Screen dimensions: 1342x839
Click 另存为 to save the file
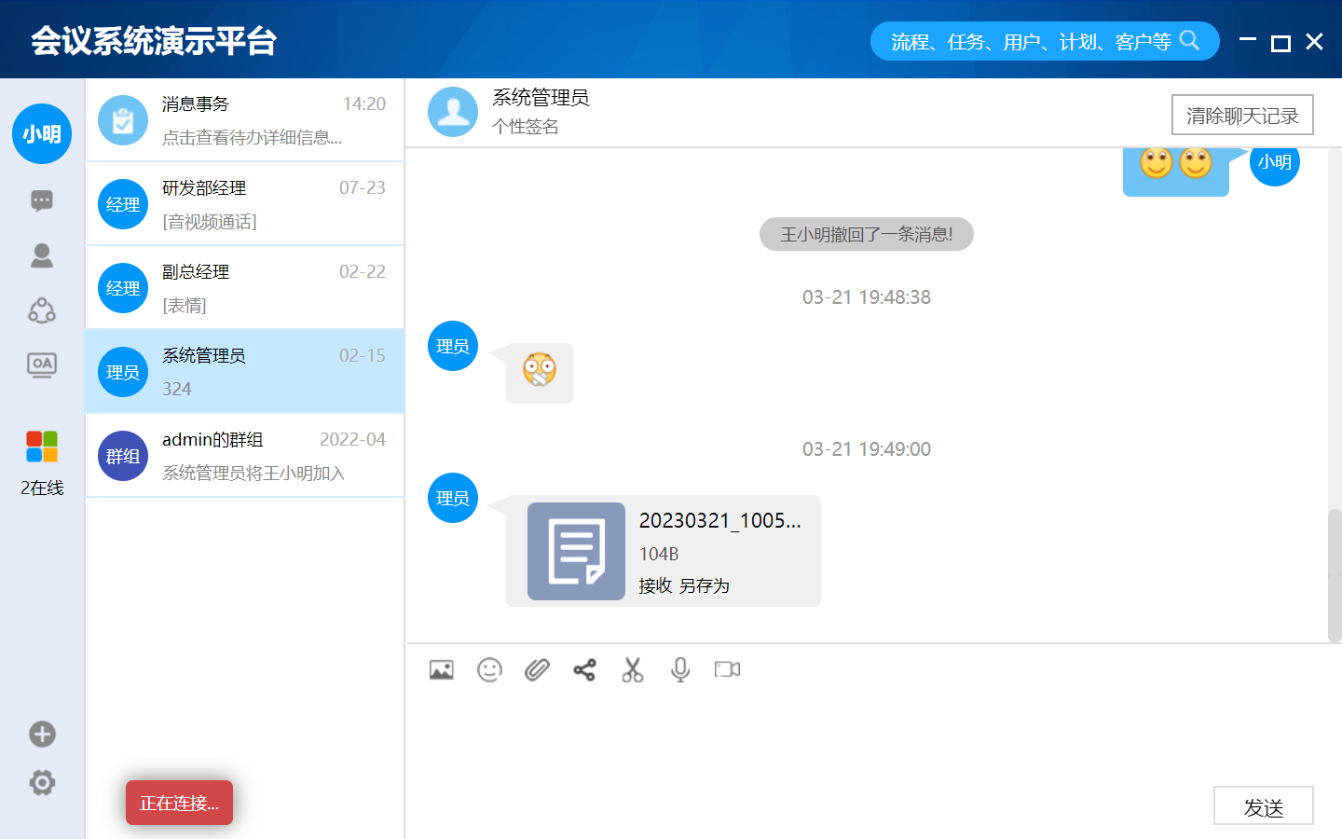pos(704,585)
